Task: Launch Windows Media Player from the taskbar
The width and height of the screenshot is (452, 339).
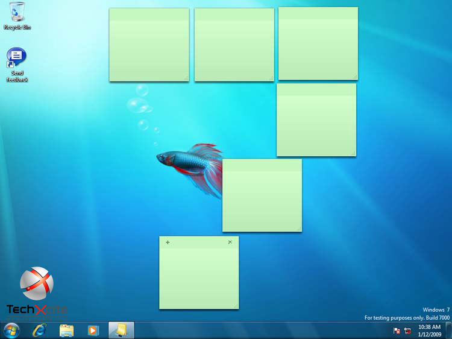Action: pos(93,331)
